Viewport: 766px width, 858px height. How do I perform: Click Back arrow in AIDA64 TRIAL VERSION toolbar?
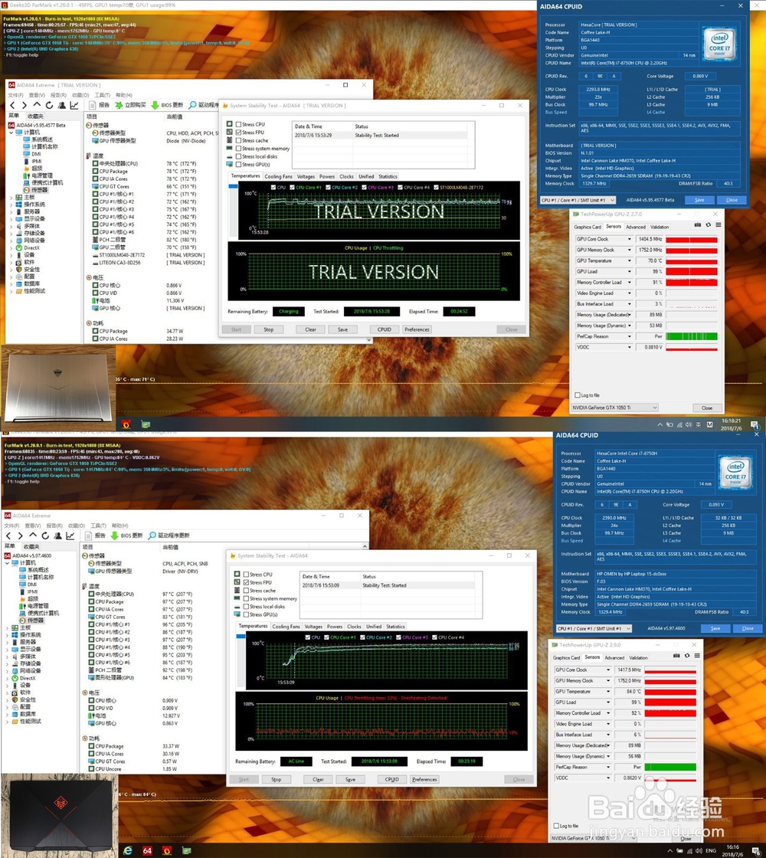click(x=12, y=105)
